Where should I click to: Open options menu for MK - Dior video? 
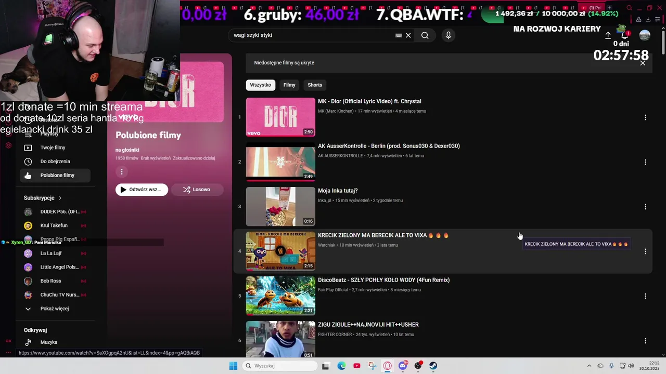coord(645,117)
